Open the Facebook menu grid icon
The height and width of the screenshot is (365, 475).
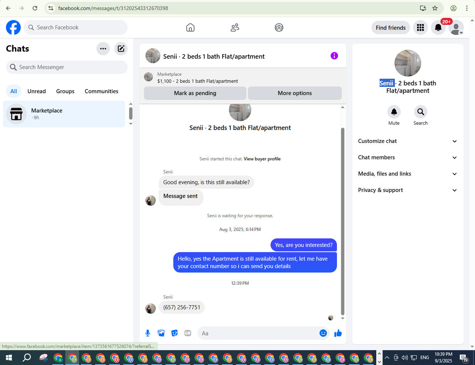pos(420,27)
